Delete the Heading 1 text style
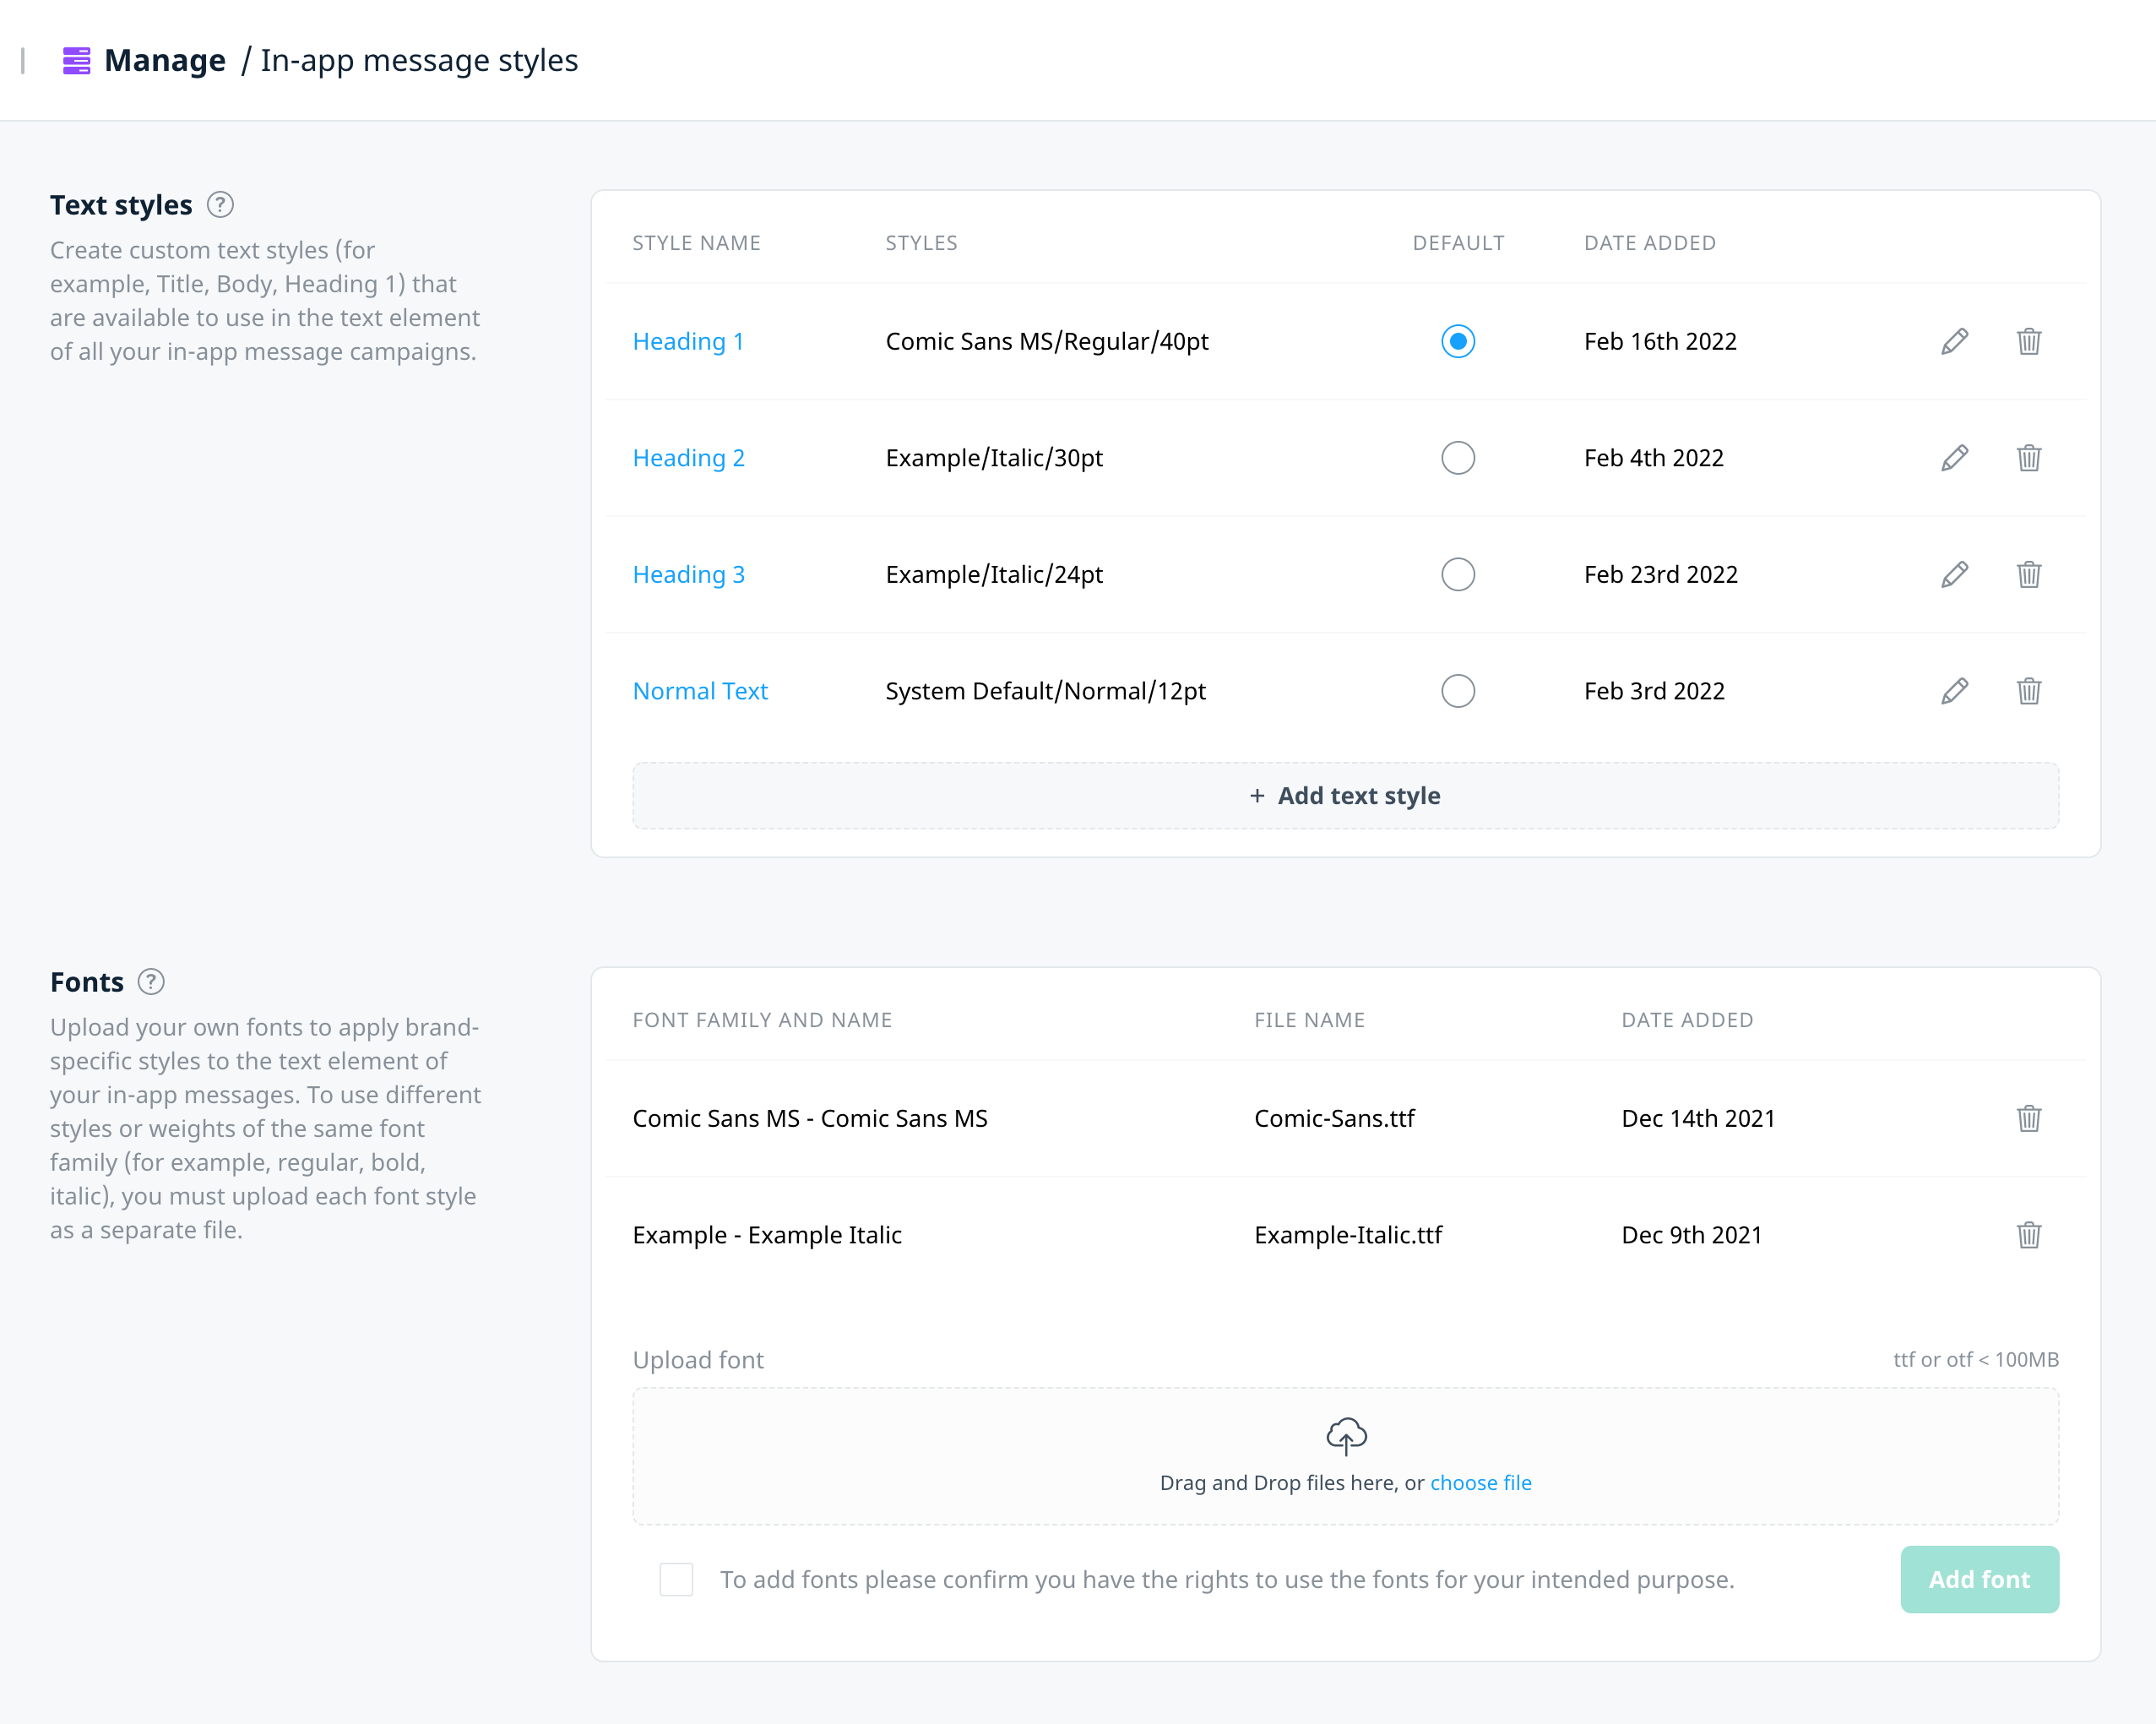The height and width of the screenshot is (1724, 2156). 2029,342
